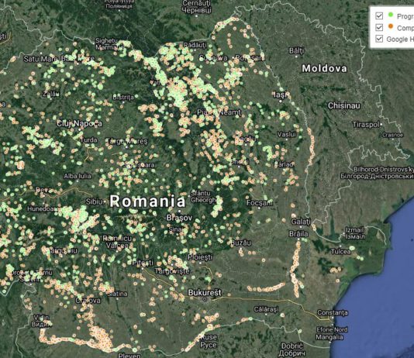Click the Moldova country label

pos(324,69)
